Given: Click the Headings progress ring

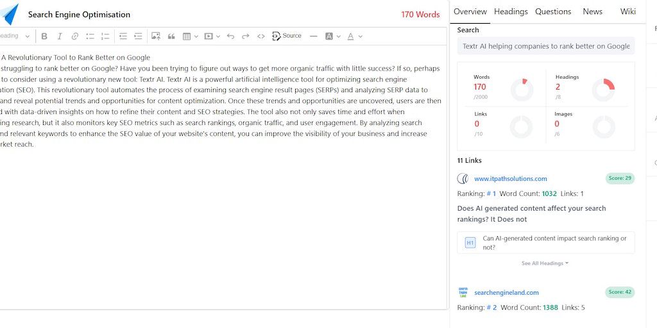Looking at the screenshot, I should coord(603,90).
